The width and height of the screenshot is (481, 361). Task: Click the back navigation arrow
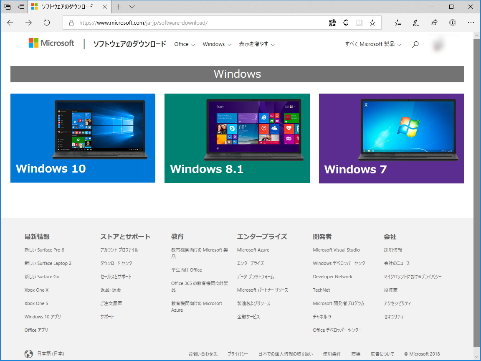coord(10,23)
